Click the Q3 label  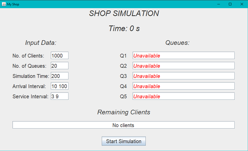coord(123,76)
